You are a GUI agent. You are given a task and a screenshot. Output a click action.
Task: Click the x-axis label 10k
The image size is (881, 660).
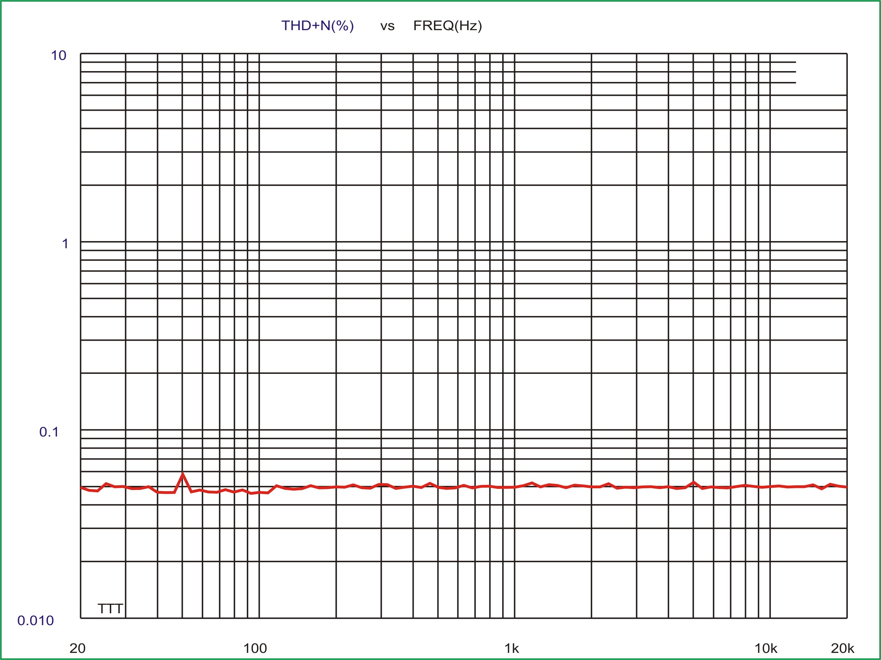(x=766, y=648)
